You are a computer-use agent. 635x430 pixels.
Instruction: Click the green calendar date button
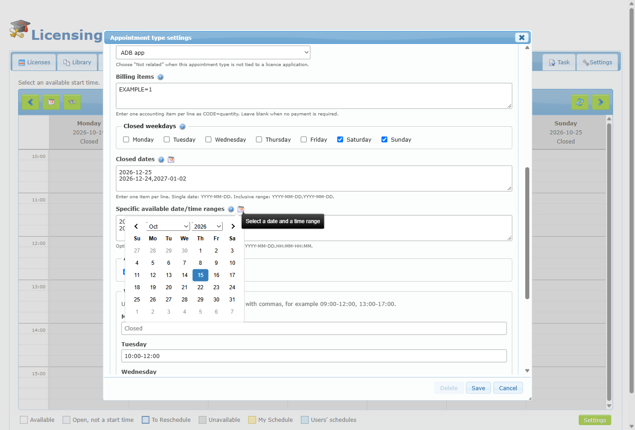pos(51,102)
